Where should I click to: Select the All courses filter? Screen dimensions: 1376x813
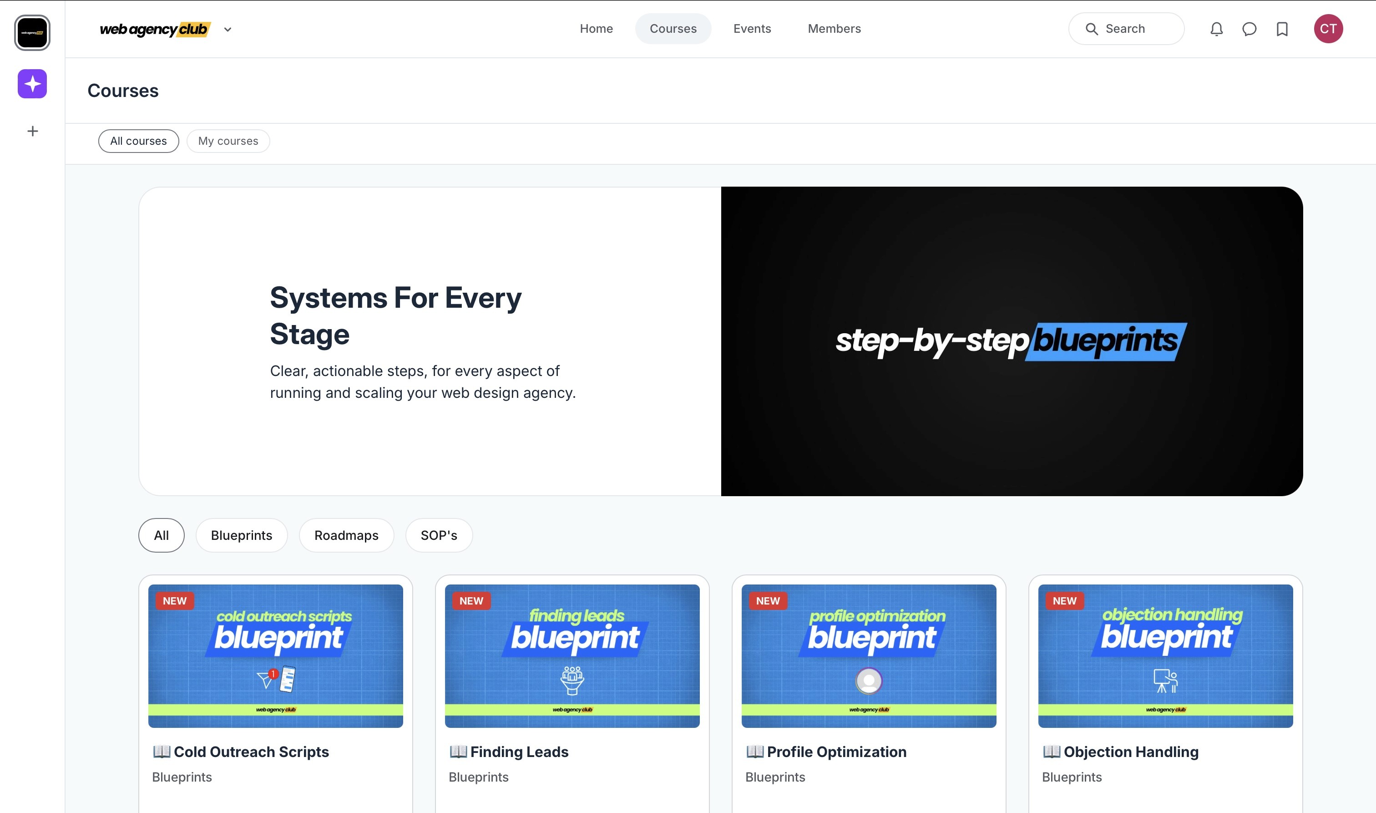tap(138, 141)
